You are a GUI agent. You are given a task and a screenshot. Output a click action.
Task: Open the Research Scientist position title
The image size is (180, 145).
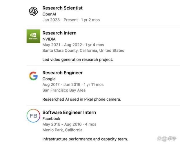pyautogui.click(x=62, y=8)
